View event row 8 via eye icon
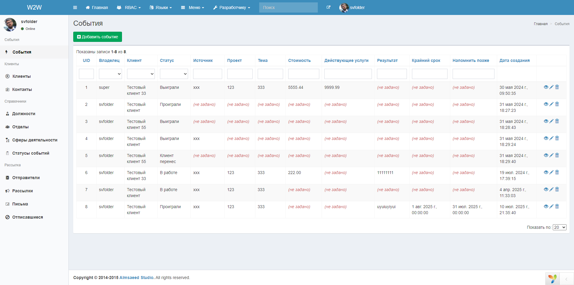The image size is (574, 285). tap(546, 206)
